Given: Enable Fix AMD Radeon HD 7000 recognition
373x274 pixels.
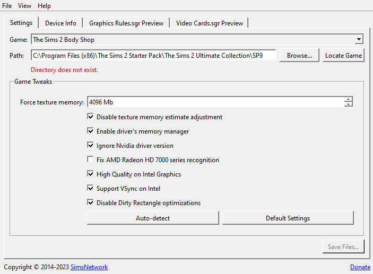Looking at the screenshot, I should point(91,160).
